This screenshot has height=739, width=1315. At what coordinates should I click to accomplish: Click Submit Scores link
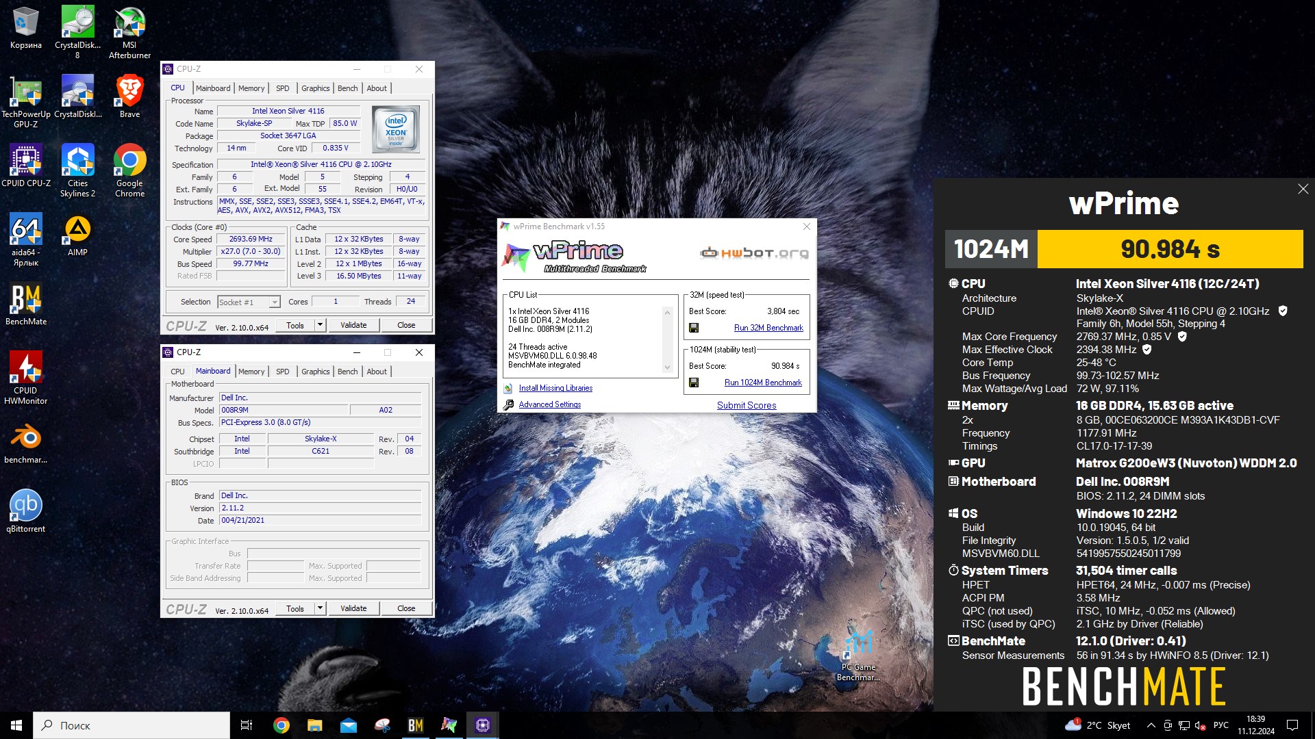point(747,405)
